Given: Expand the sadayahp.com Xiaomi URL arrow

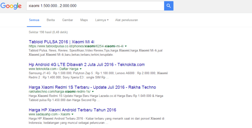Looking at the screenshot, I should tap(73, 114).
